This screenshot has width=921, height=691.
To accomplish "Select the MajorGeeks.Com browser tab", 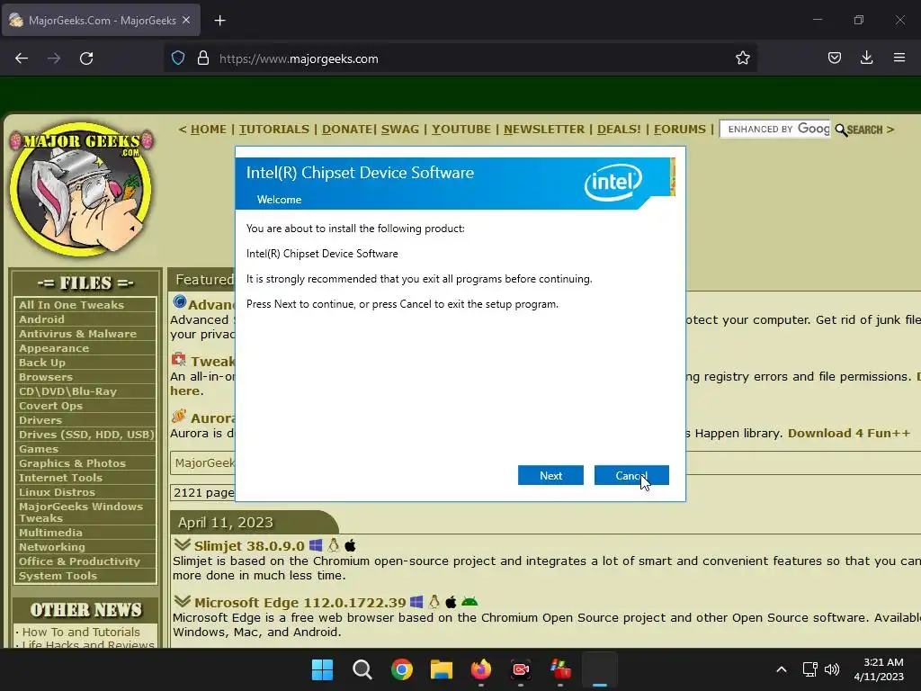I will [102, 20].
